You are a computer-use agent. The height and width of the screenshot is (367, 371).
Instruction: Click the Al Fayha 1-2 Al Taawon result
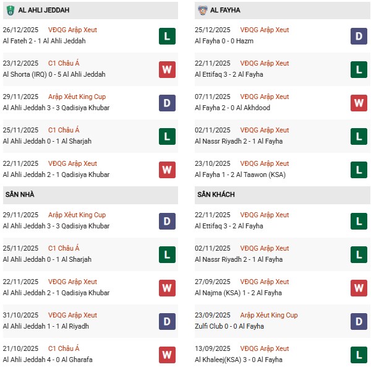click(236, 175)
